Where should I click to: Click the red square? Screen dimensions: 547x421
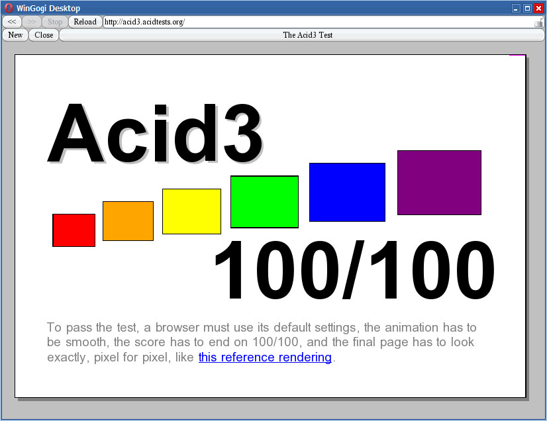pyautogui.click(x=74, y=230)
